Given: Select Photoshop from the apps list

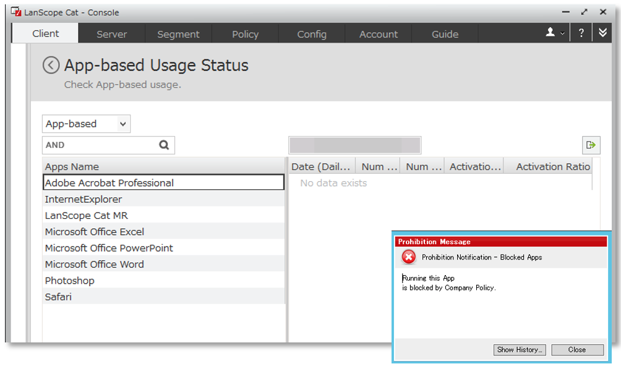Looking at the screenshot, I should [x=70, y=281].
